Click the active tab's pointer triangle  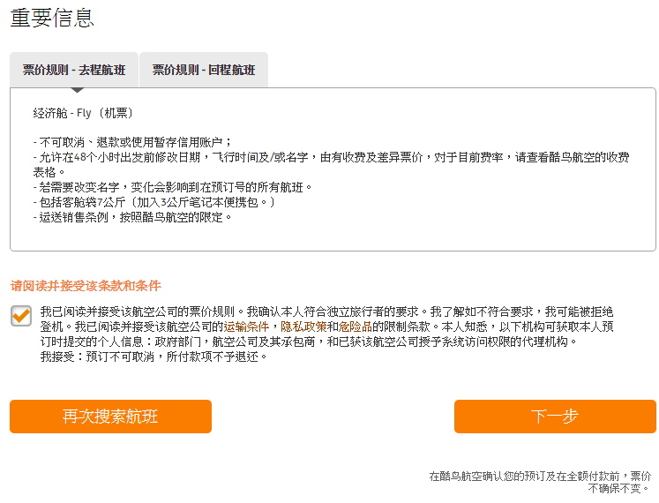(x=77, y=89)
